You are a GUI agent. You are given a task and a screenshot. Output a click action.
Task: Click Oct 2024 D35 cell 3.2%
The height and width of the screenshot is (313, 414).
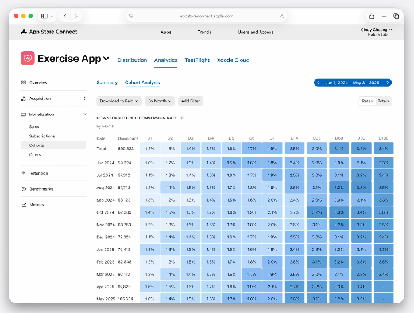(316, 212)
